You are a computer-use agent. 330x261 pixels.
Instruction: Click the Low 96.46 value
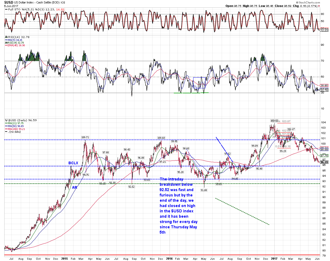(x=266, y=6)
